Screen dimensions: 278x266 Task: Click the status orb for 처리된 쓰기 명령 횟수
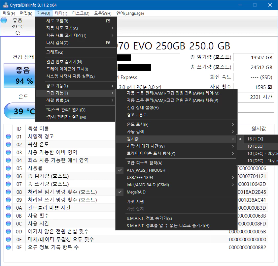[8, 200]
